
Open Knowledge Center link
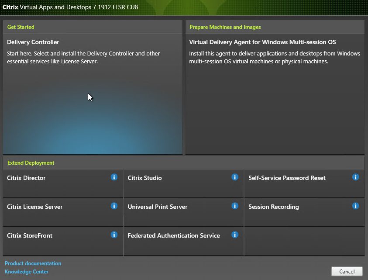[x=27, y=272]
